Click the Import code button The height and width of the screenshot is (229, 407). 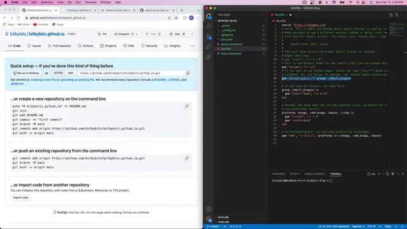coord(20,198)
